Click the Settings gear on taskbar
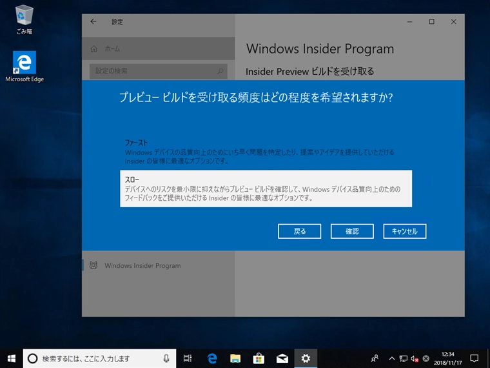Screen dimensions: 490x368 click(x=306, y=358)
